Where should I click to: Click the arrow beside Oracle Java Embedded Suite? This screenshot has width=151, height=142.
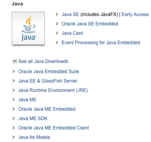pos(14,72)
